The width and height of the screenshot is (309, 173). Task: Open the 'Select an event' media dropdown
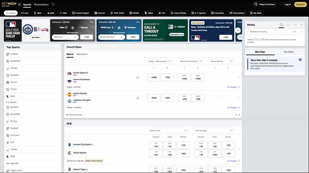tap(273, 32)
